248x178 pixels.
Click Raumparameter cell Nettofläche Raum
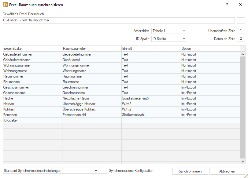tap(92, 98)
